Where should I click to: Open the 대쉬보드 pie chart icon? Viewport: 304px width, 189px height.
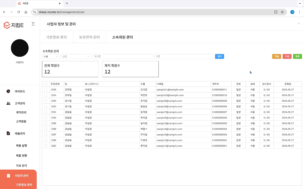click(x=8, y=91)
